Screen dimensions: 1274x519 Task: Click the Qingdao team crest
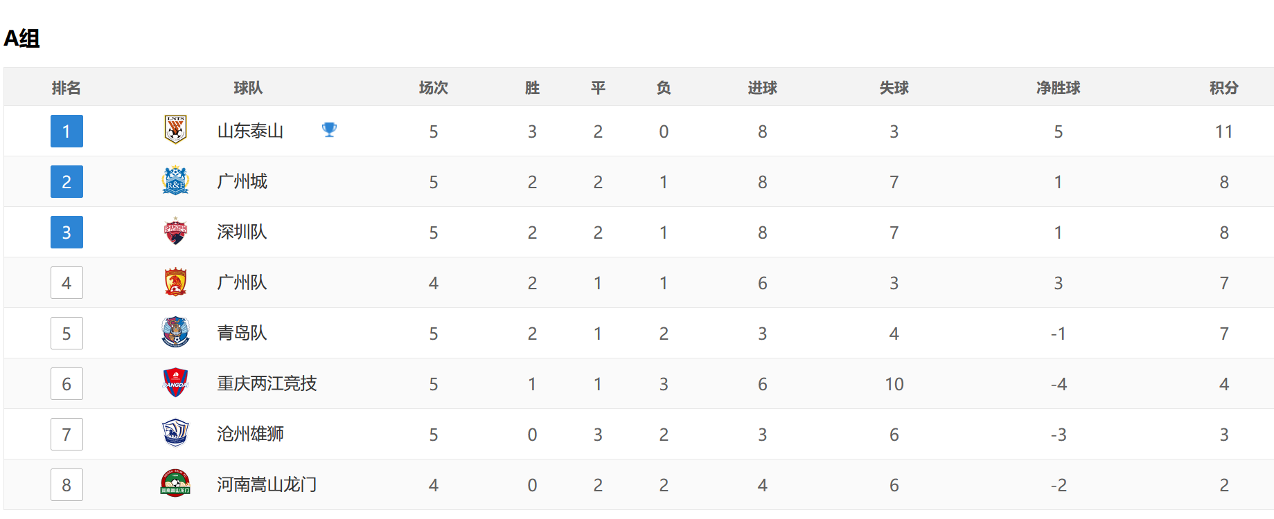click(175, 332)
